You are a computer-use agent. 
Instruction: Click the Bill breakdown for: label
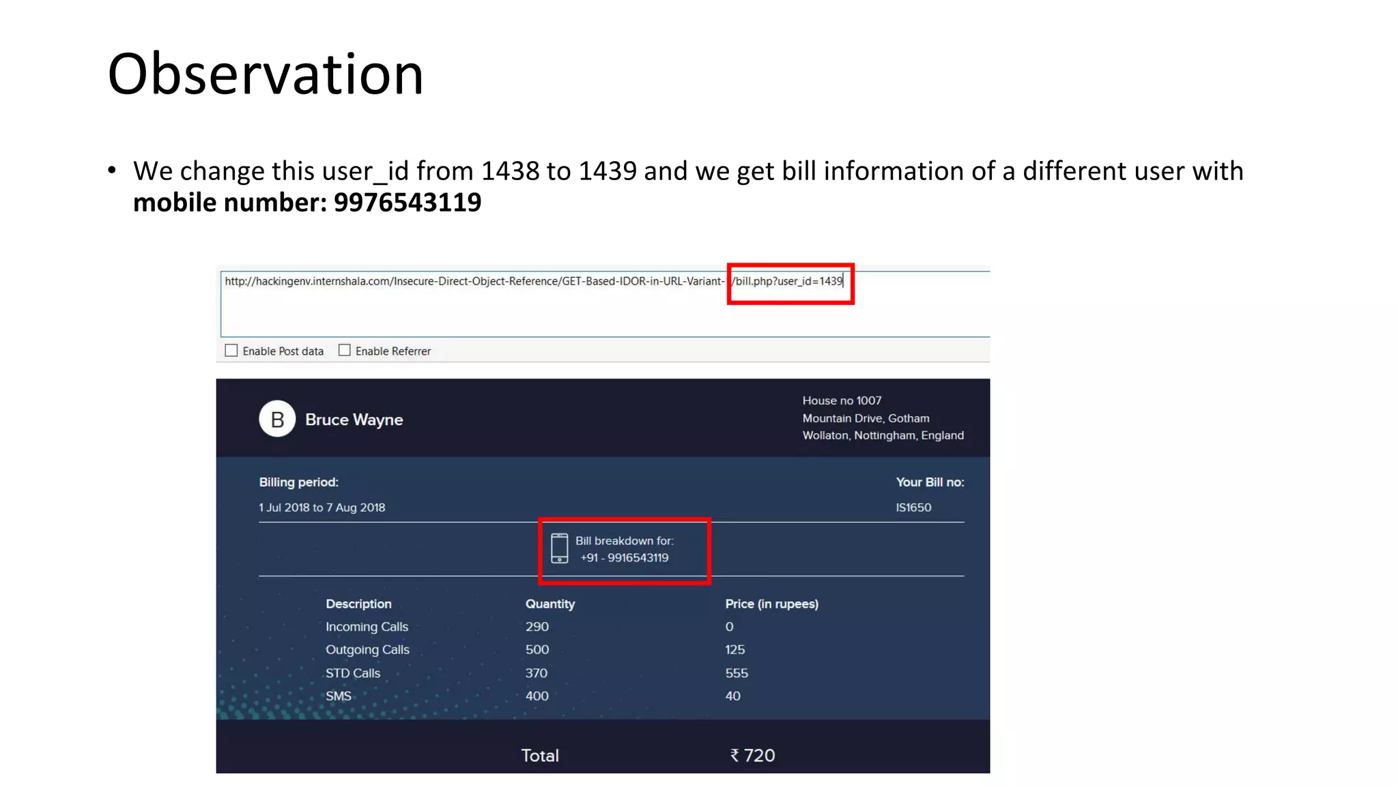(x=625, y=541)
